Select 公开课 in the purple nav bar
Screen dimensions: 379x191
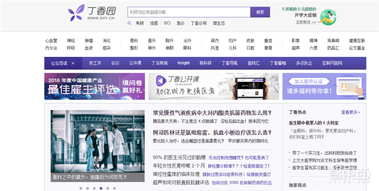point(135,63)
